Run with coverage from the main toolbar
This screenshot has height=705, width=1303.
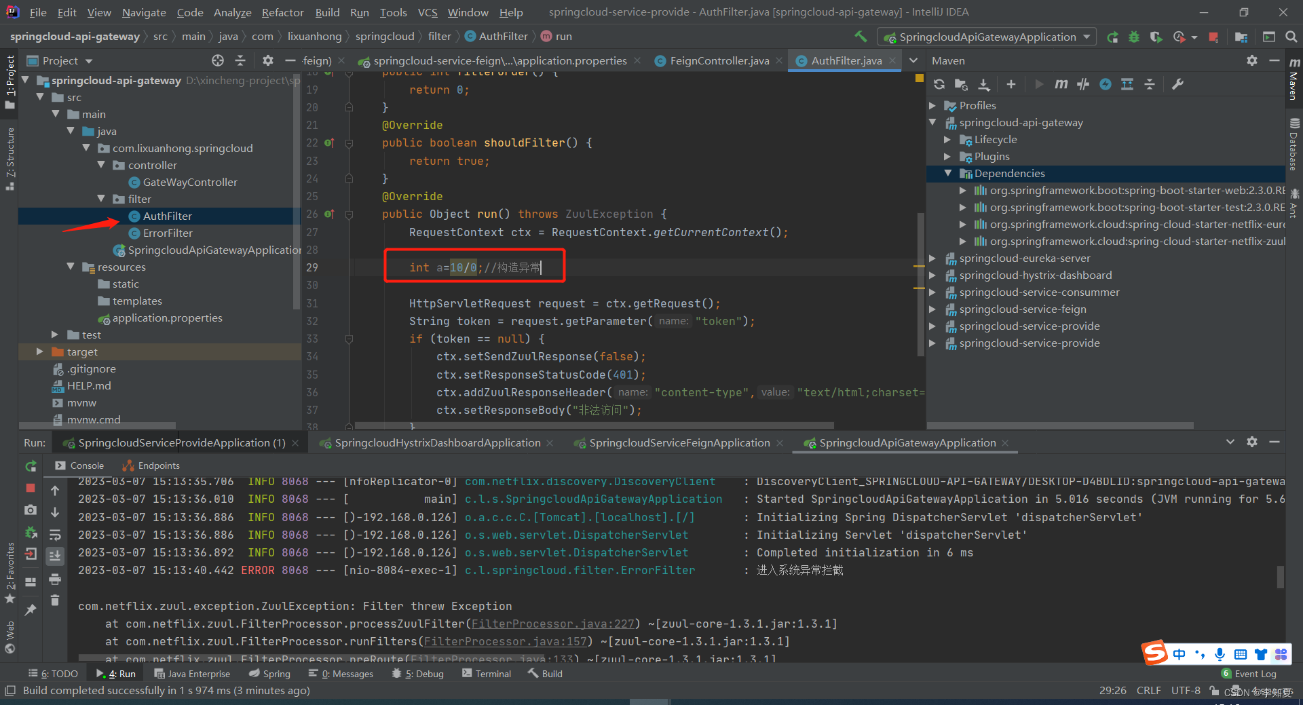(x=1156, y=37)
